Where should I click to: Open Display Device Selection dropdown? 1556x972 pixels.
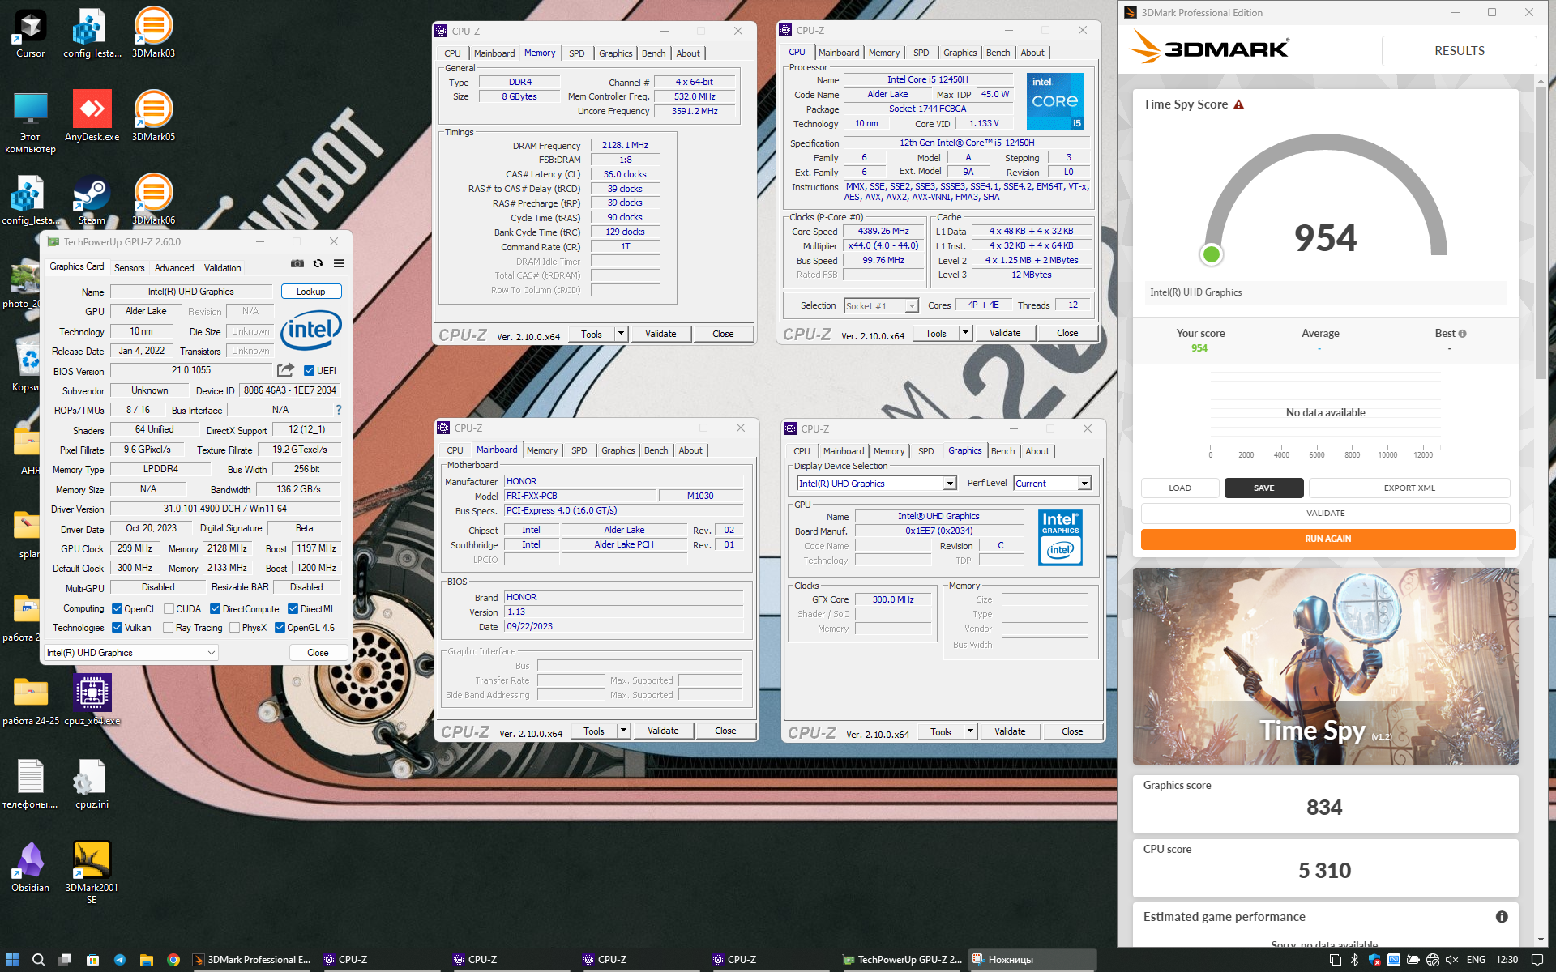click(876, 484)
